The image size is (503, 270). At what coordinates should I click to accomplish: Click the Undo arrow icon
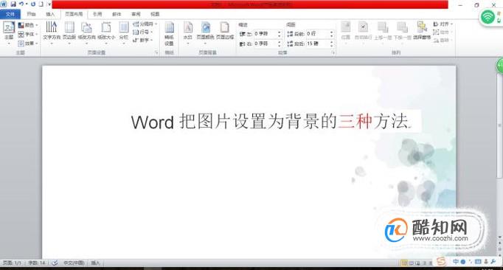21,4
